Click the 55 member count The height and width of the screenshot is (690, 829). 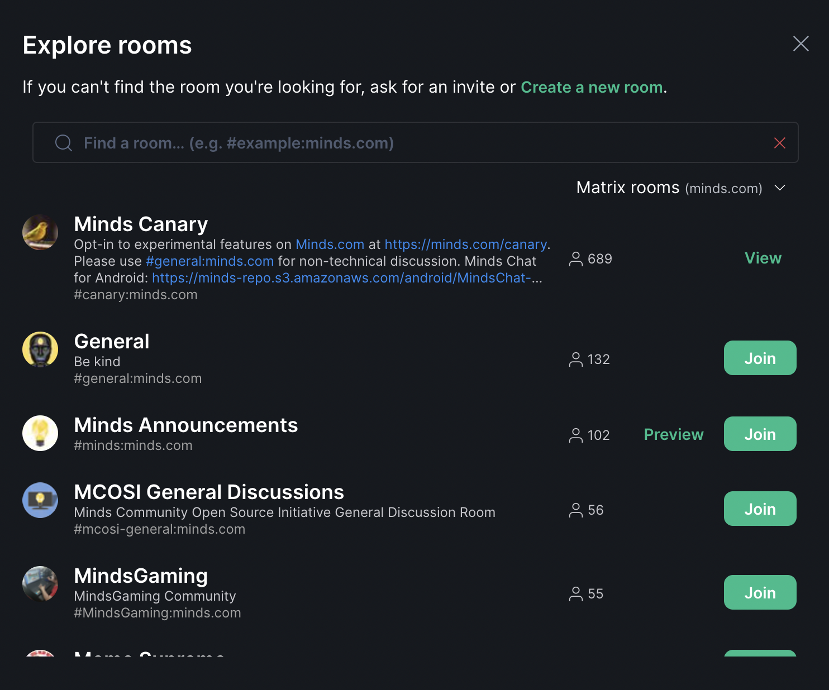pyautogui.click(x=595, y=594)
